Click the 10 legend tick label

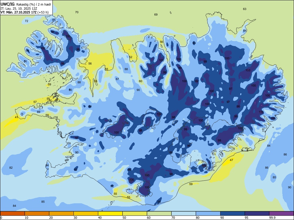click(26, 218)
